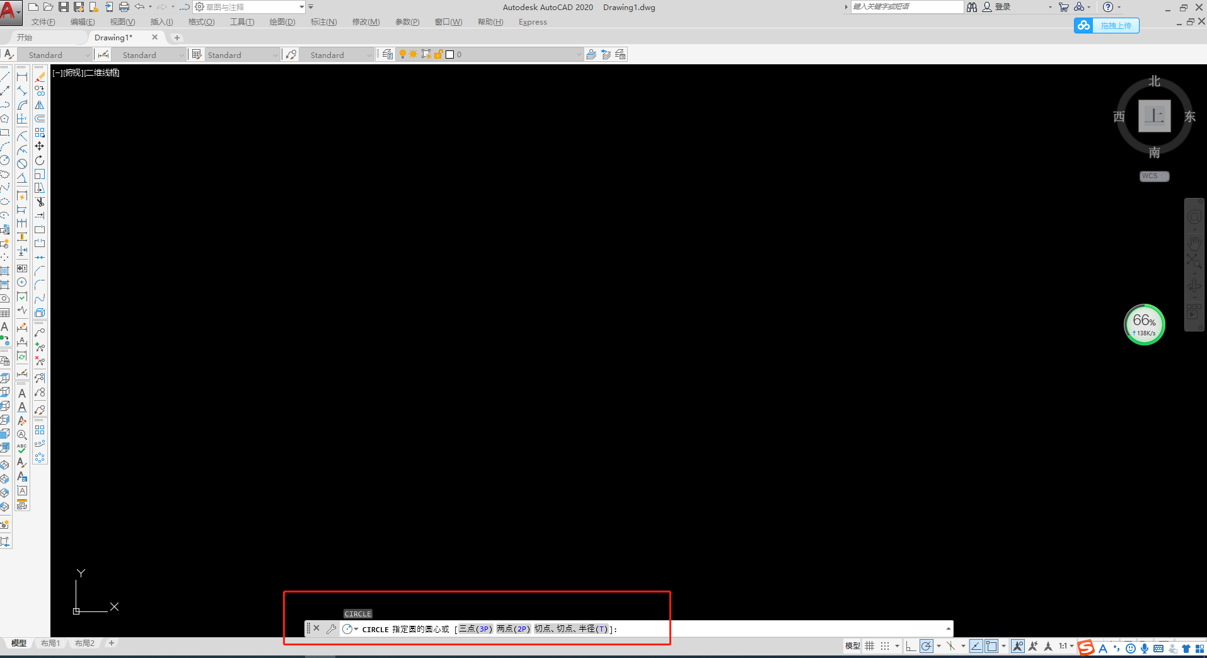
Task: Choose the Diameter dimension tool
Action: [x=22, y=164]
